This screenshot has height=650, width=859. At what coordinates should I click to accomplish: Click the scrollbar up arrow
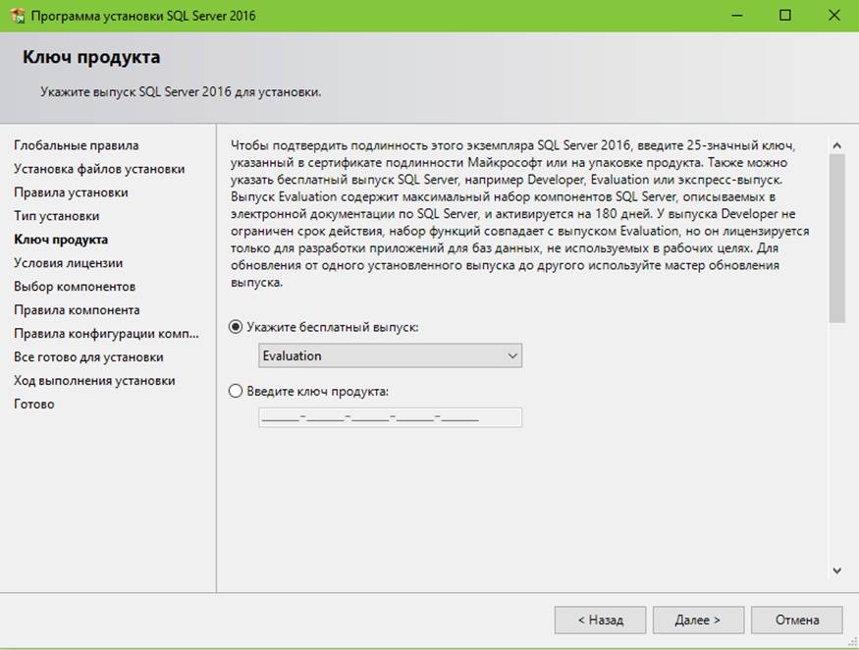coord(836,145)
